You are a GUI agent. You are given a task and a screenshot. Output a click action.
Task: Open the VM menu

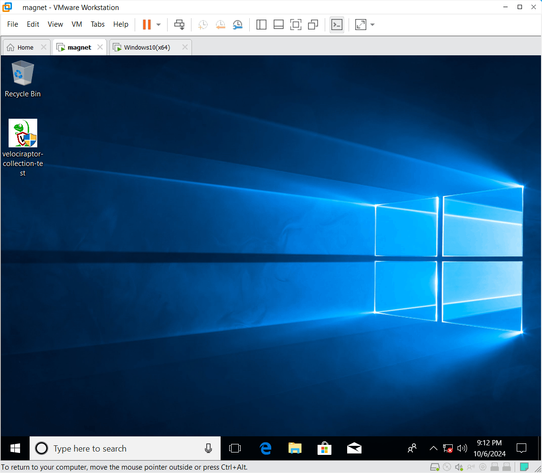[77, 24]
